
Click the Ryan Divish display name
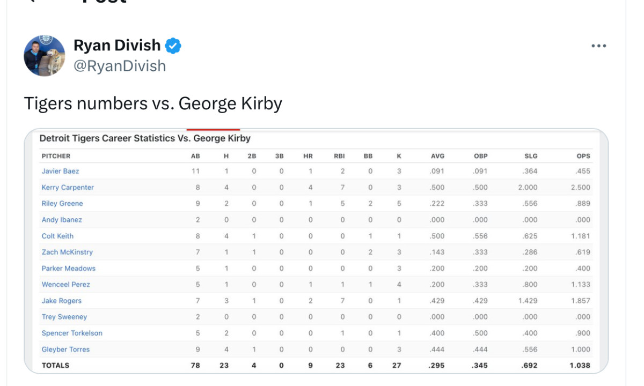[117, 46]
